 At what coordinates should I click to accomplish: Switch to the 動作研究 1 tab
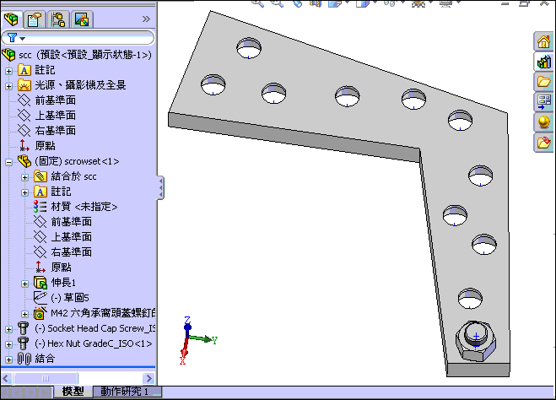(x=127, y=392)
